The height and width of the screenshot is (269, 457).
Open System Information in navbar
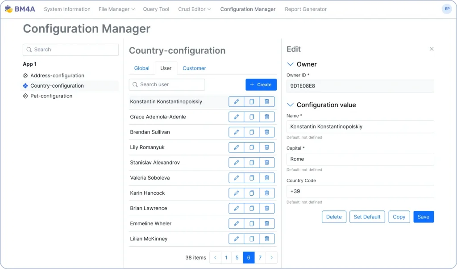[x=67, y=9]
